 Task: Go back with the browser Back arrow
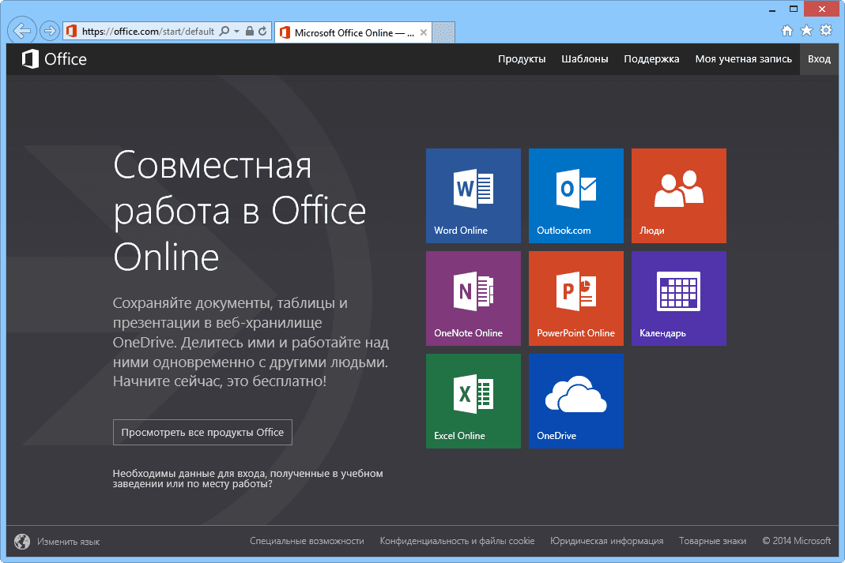tap(22, 31)
